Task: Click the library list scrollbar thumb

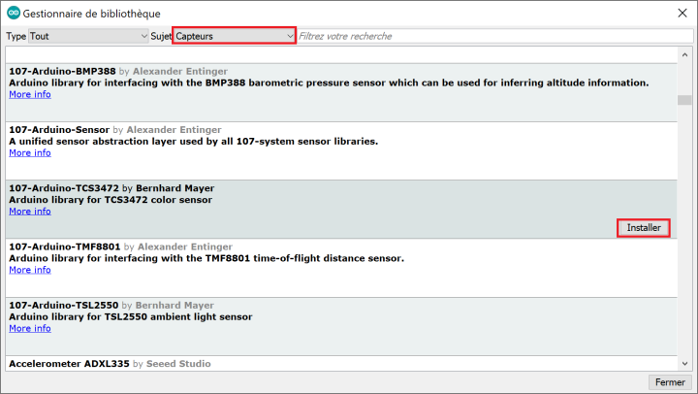Action: 684,100
